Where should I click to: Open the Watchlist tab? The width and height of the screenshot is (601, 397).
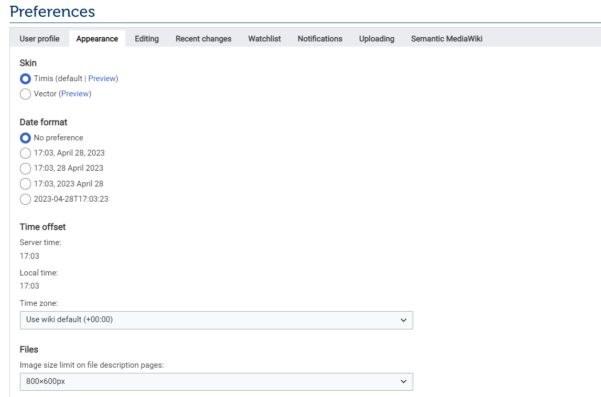pyautogui.click(x=264, y=38)
